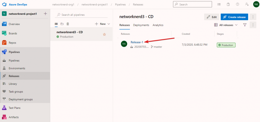
Task: Click Releases in the breadcrumb
Action: click(138, 5)
